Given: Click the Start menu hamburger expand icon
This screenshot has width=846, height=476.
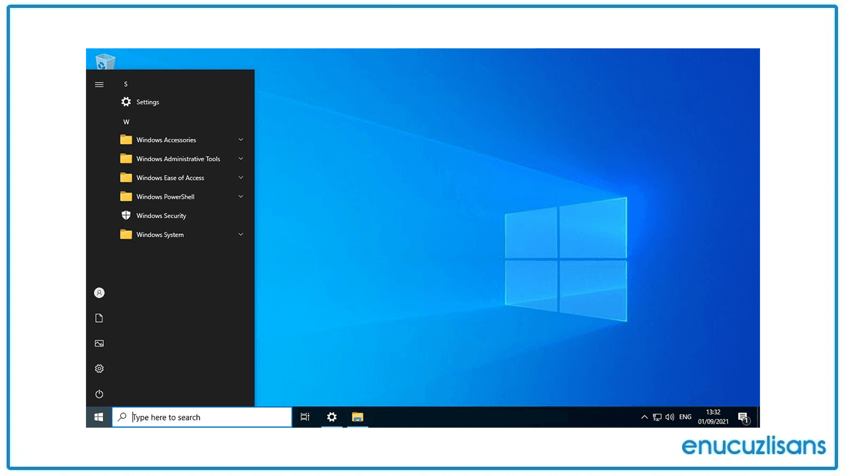Looking at the screenshot, I should pyautogui.click(x=99, y=85).
